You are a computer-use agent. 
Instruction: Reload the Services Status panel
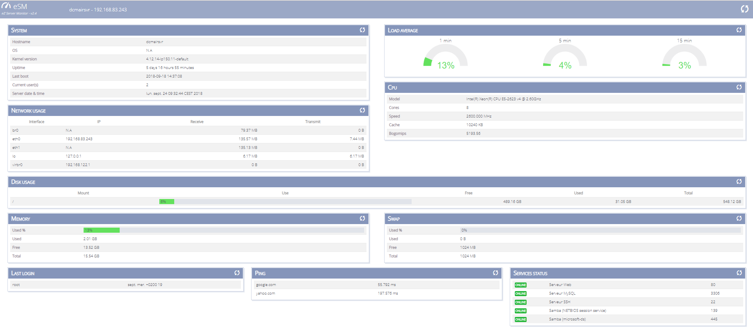coord(739,273)
